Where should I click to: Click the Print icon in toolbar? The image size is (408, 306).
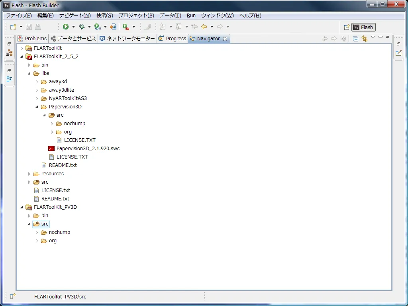pos(38,27)
